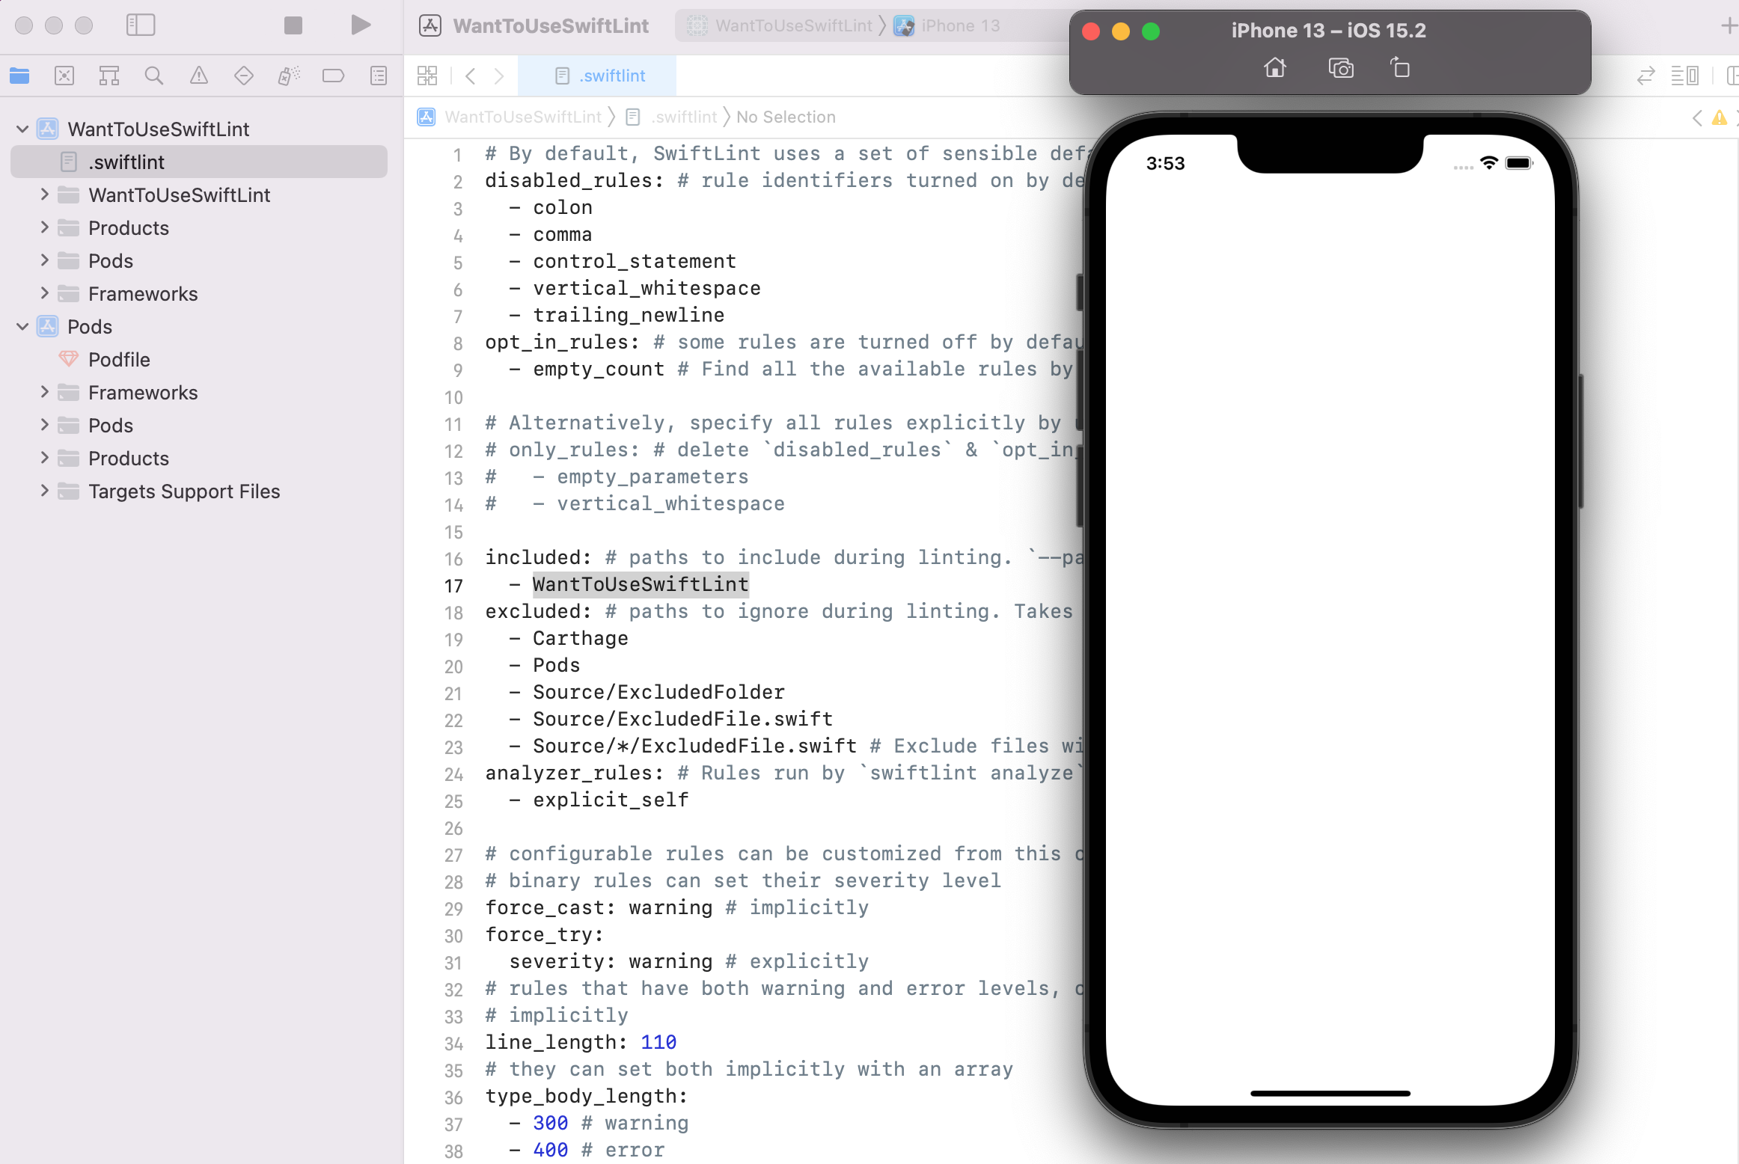Click WantToUseSwiftLint in the jump bar
1739x1164 pixels.
pyautogui.click(x=522, y=117)
